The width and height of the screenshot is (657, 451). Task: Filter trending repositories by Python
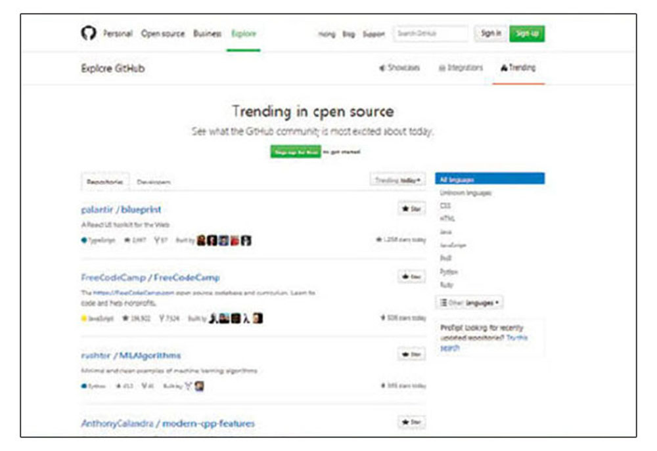(x=448, y=272)
